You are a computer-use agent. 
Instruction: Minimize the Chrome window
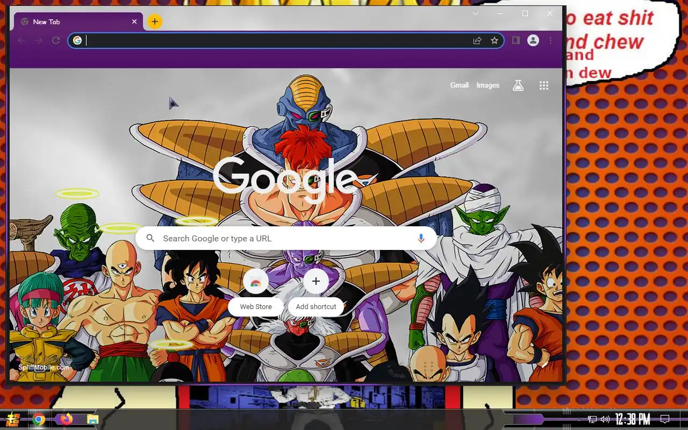click(500, 13)
